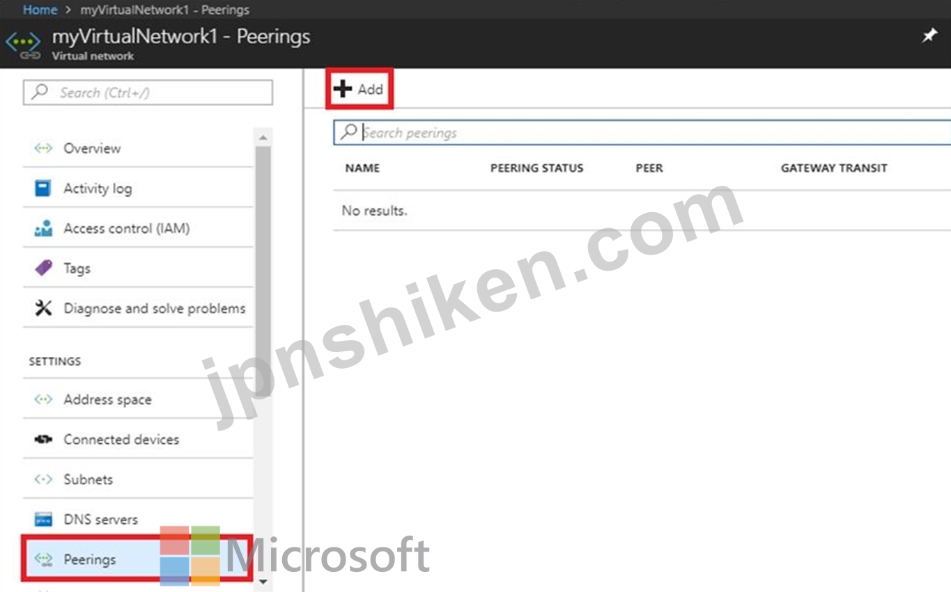The image size is (951, 592).
Task: Click the magnifier icon in sidebar search
Action: point(40,92)
